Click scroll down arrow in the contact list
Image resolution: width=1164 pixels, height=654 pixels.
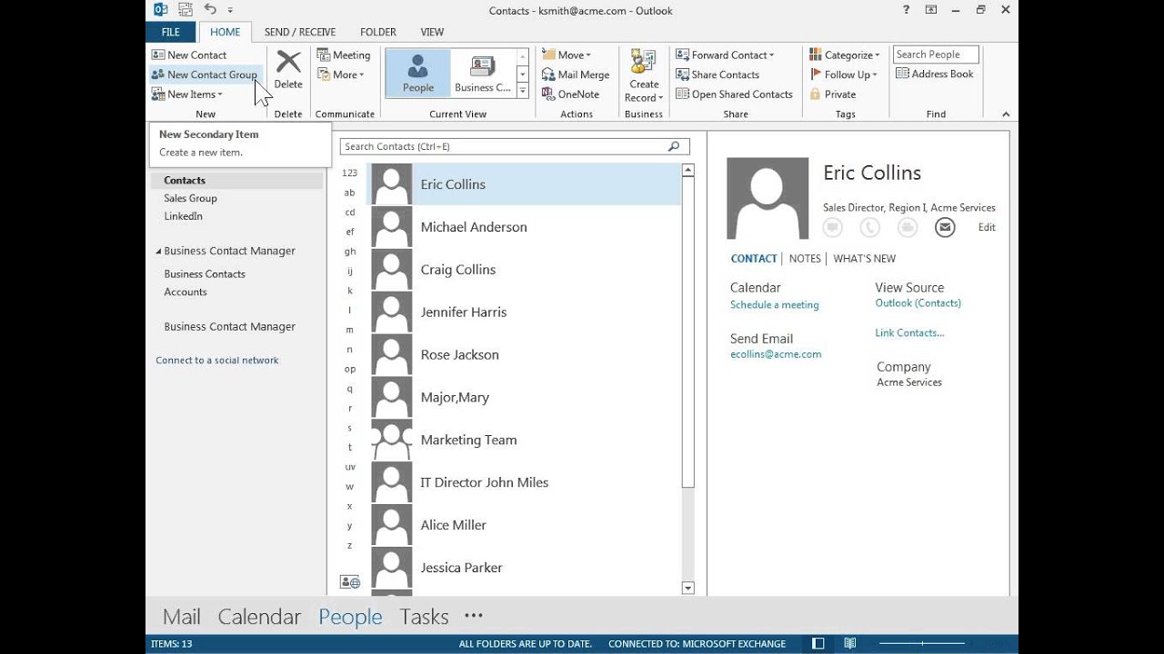[688, 588]
